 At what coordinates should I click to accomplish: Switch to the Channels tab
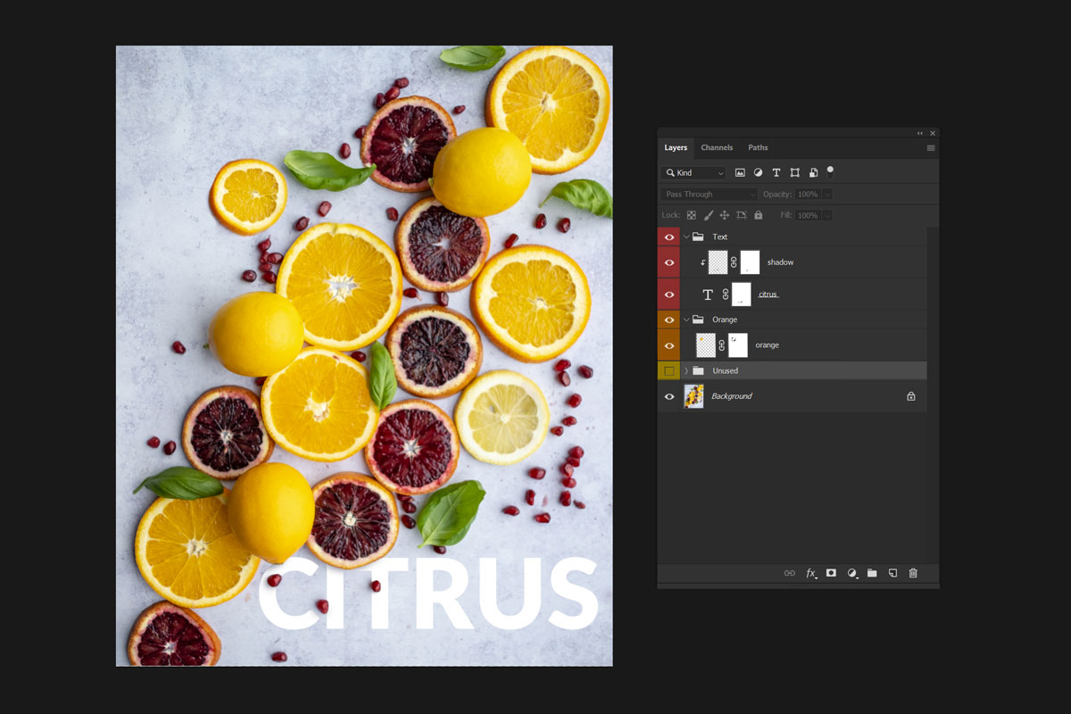point(717,147)
